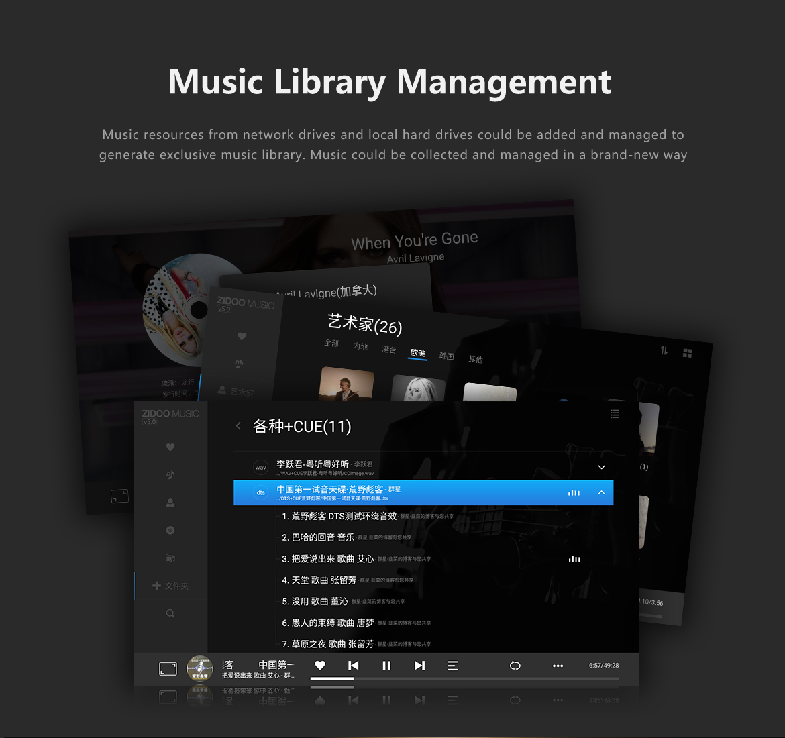
Task: Toggle repeat mode in the player bar
Action: click(x=515, y=666)
